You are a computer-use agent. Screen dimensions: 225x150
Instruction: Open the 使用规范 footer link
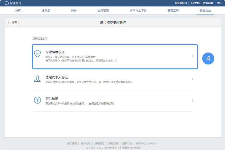point(100,143)
